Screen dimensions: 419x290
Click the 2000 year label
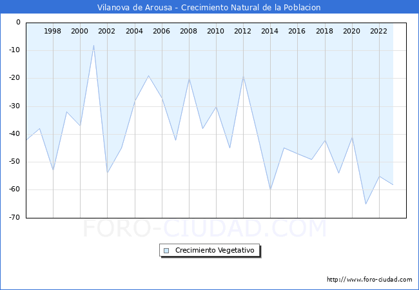pyautogui.click(x=79, y=31)
